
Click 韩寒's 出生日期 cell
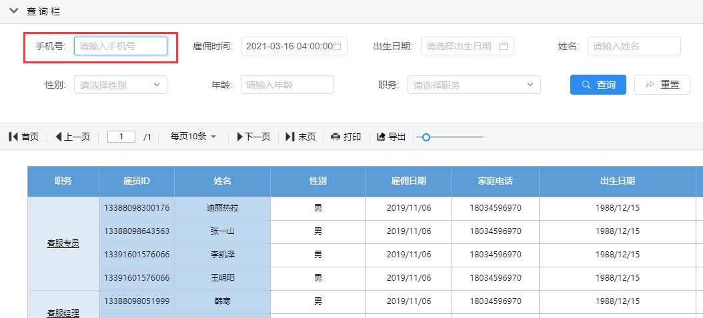pyautogui.click(x=618, y=301)
